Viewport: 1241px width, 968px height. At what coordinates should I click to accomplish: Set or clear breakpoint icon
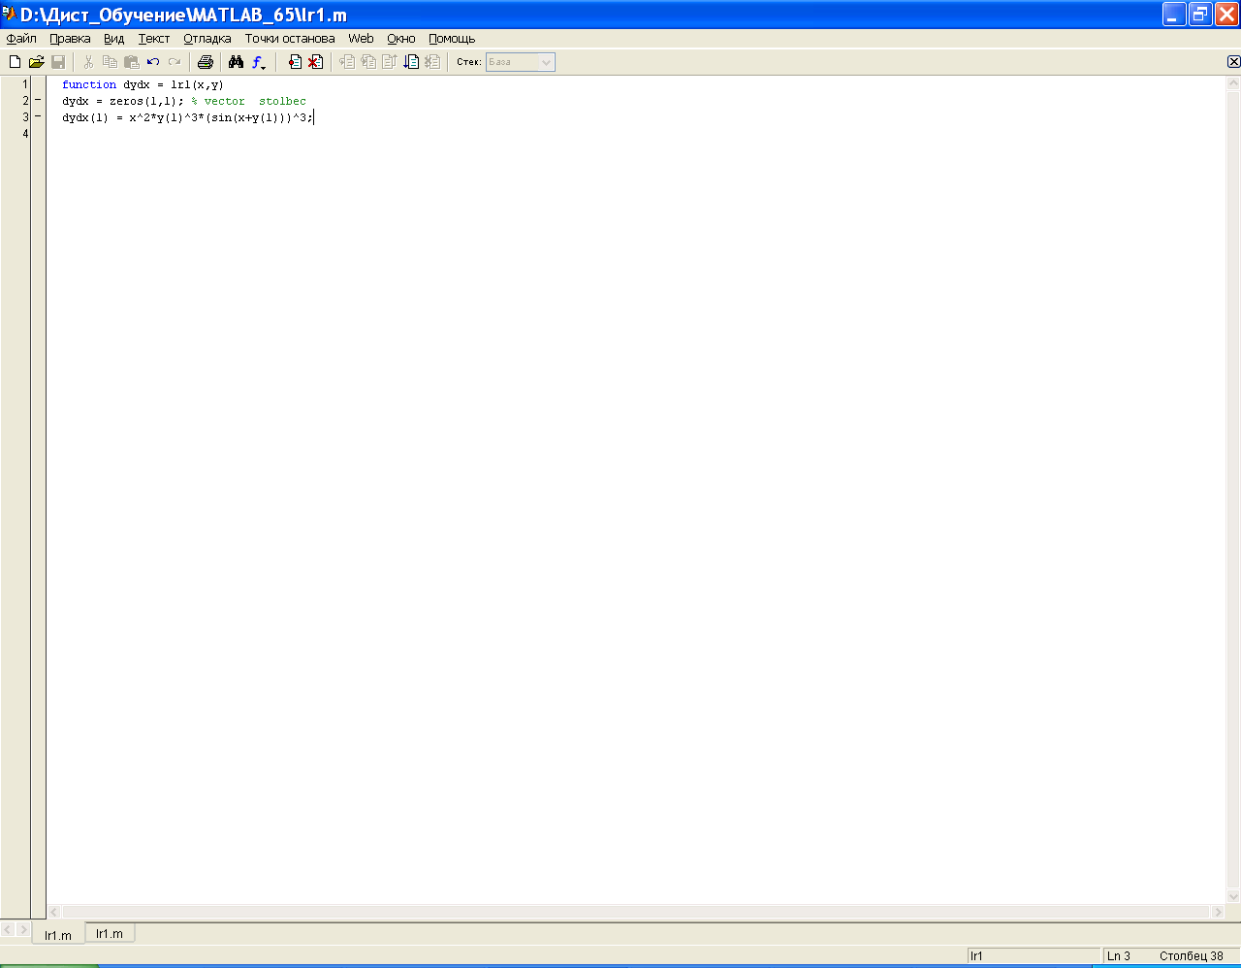click(x=295, y=62)
